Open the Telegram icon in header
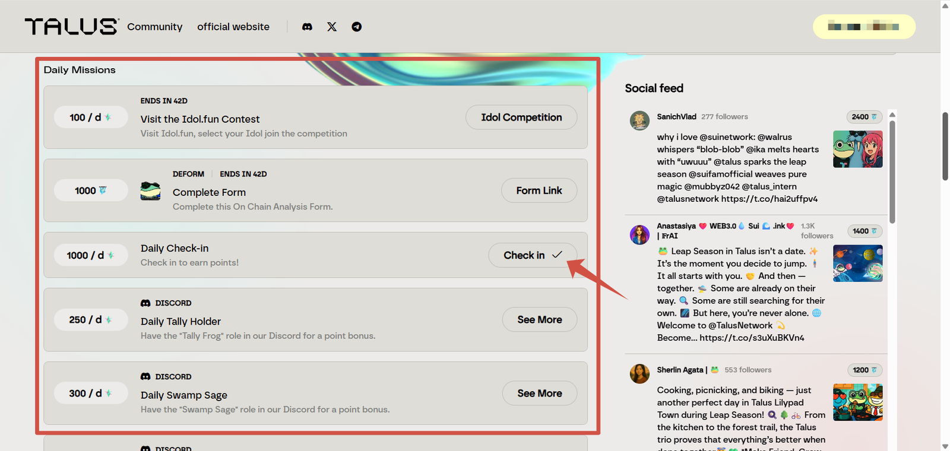This screenshot has width=950, height=451. 356,27
